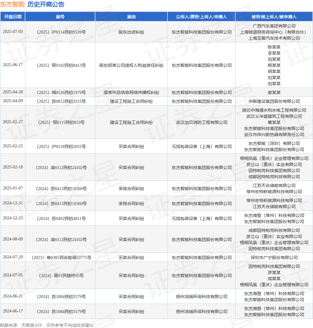The height and width of the screenshot is (328, 313).
Task: Click 股东出资纠纷 cause cell
Action: (131, 32)
